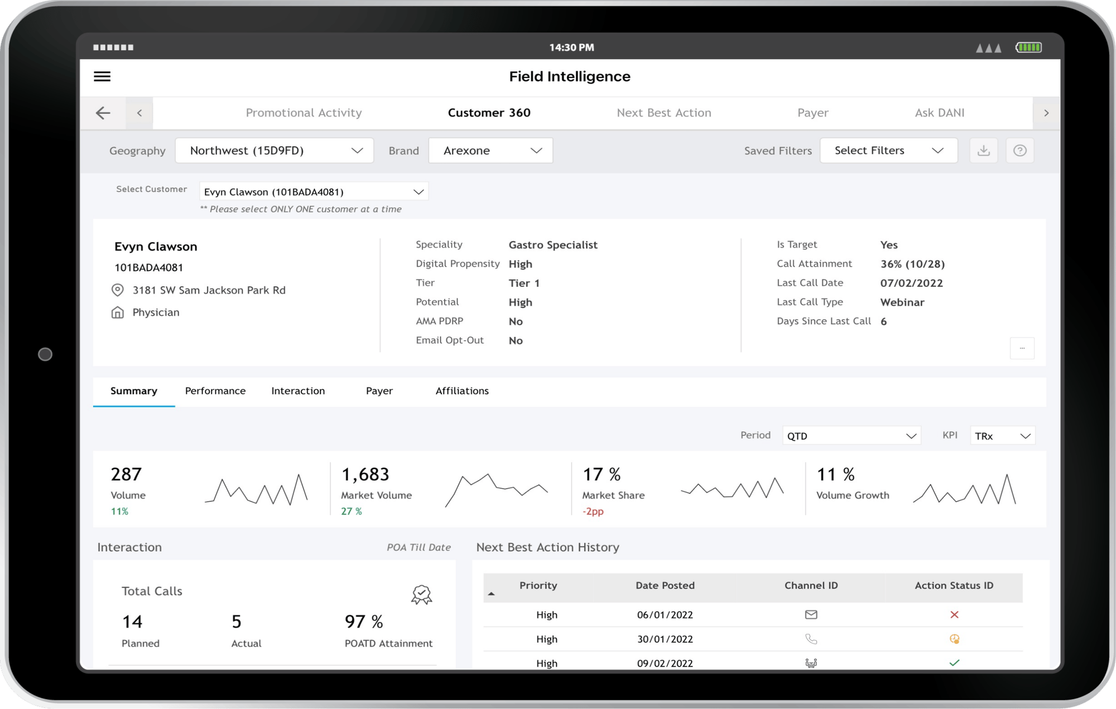Click the orange pending status for 30/01/2022
The image size is (1116, 709).
[954, 639]
